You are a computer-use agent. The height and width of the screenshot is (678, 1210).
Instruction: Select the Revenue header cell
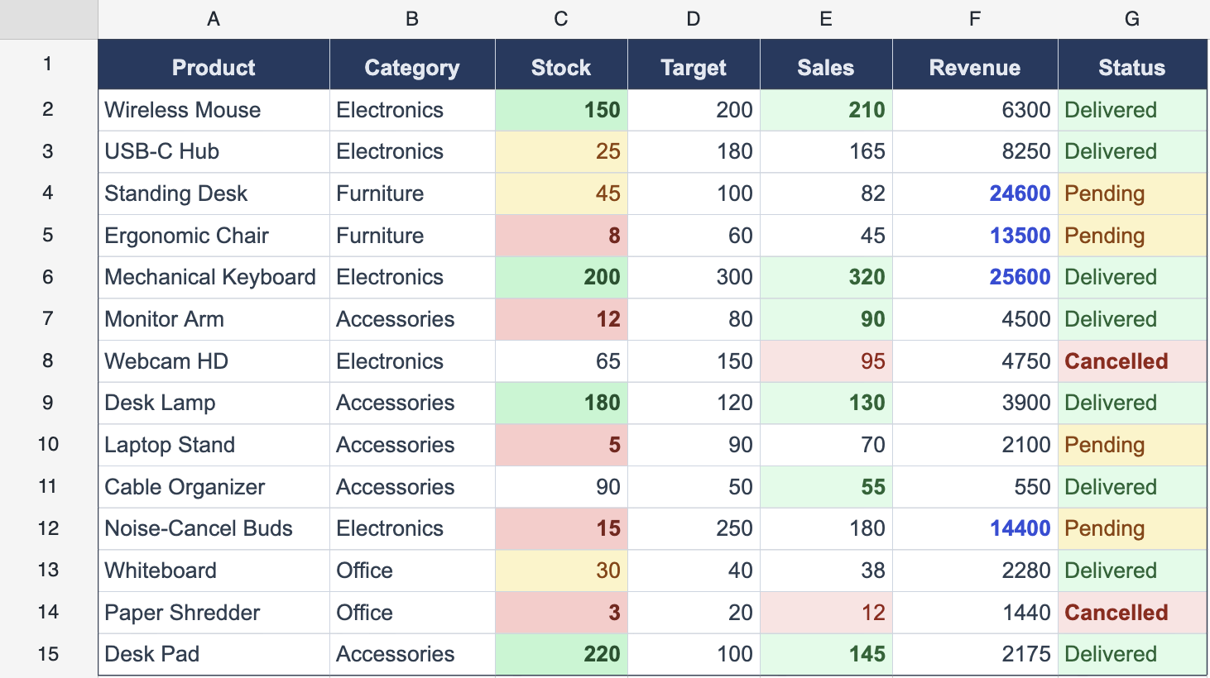click(974, 67)
